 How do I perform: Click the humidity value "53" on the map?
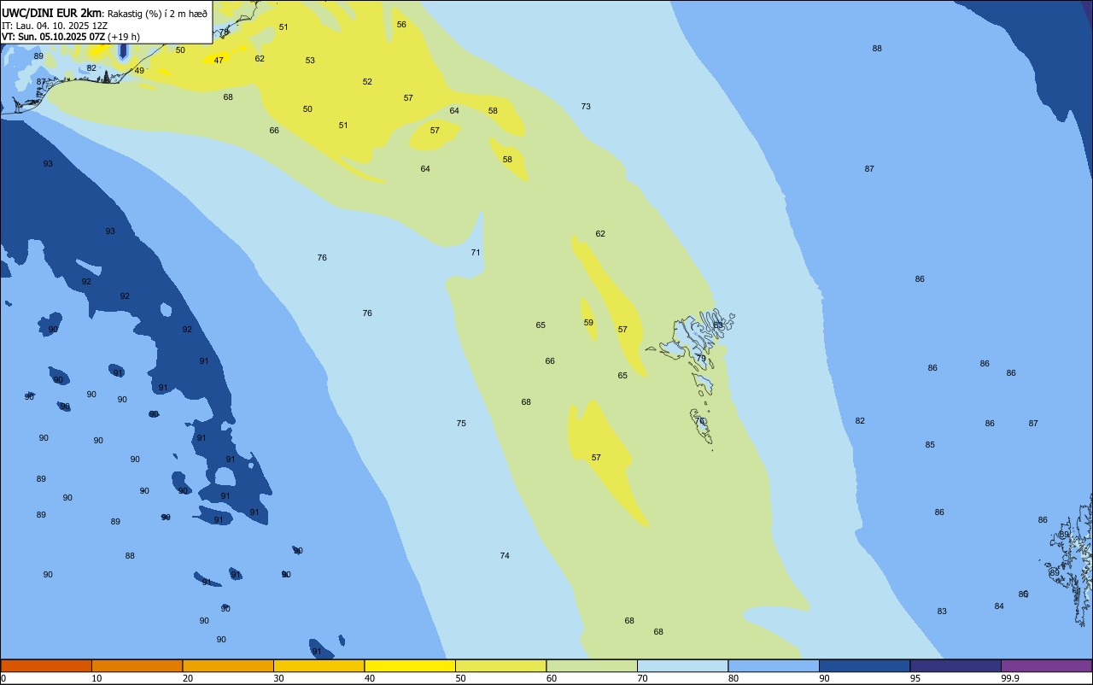[310, 61]
